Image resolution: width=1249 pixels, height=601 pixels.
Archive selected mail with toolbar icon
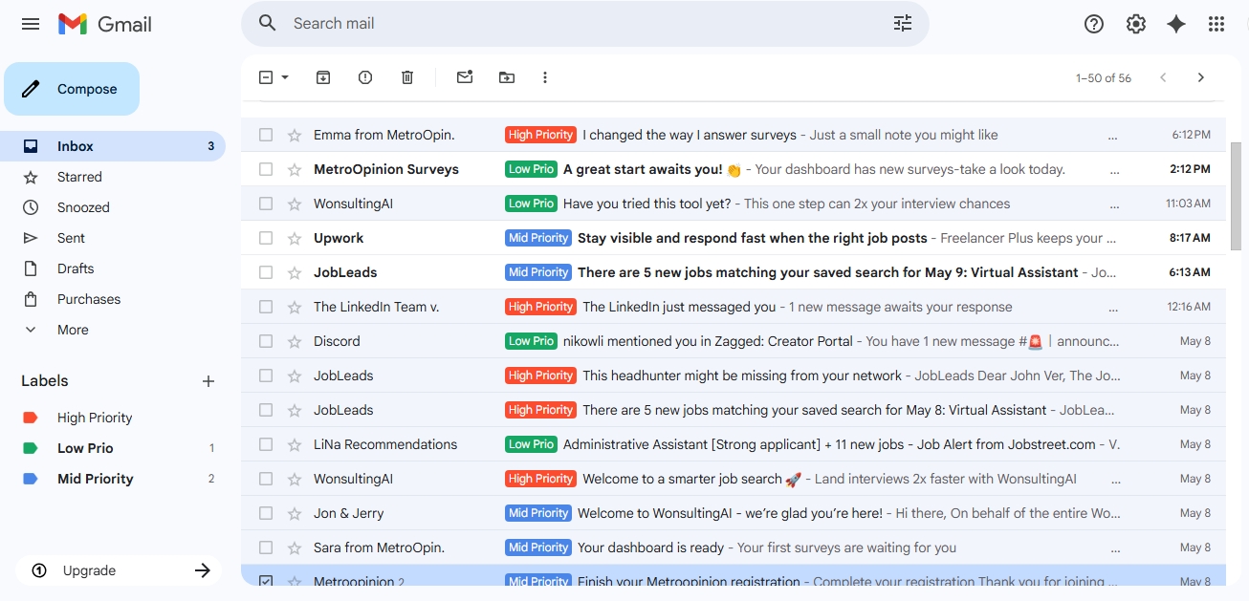(x=323, y=77)
